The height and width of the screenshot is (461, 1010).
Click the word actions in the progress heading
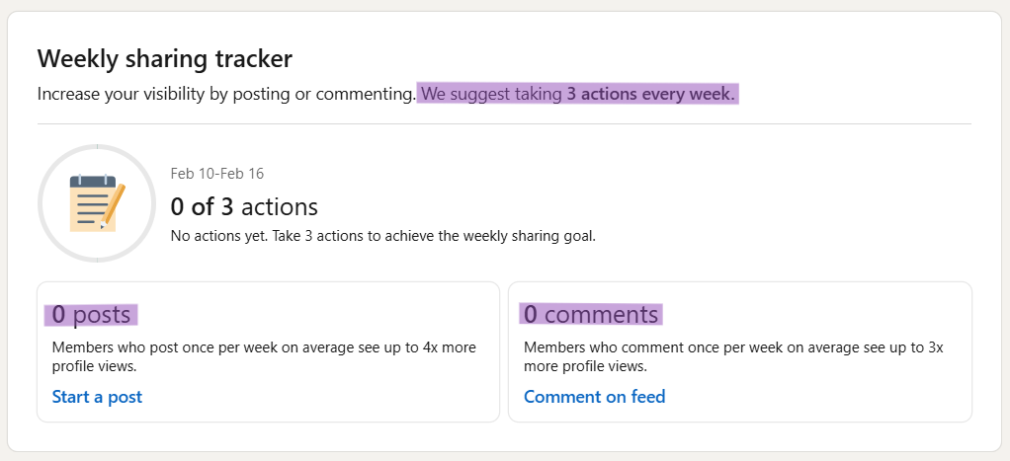(x=280, y=207)
